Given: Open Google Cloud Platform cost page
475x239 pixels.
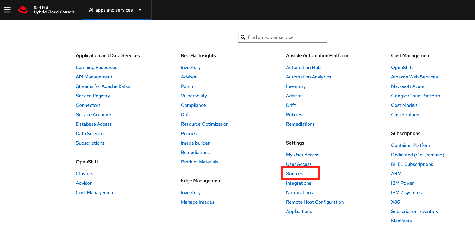Looking at the screenshot, I should coord(415,96).
